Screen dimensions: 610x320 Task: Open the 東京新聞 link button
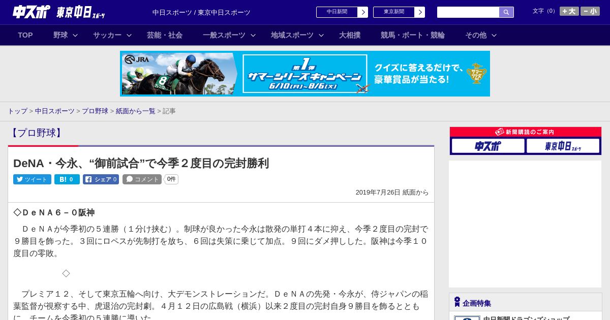(394, 12)
